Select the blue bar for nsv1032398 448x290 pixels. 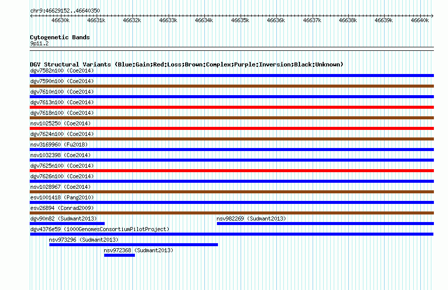click(232, 160)
